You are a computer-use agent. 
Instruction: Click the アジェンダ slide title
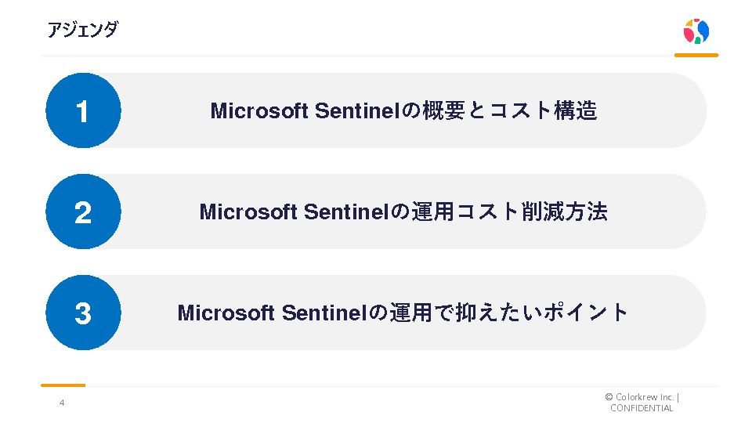82,30
